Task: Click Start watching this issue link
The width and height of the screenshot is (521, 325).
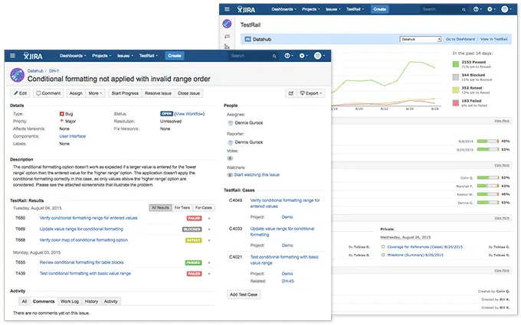Action: coord(257,175)
